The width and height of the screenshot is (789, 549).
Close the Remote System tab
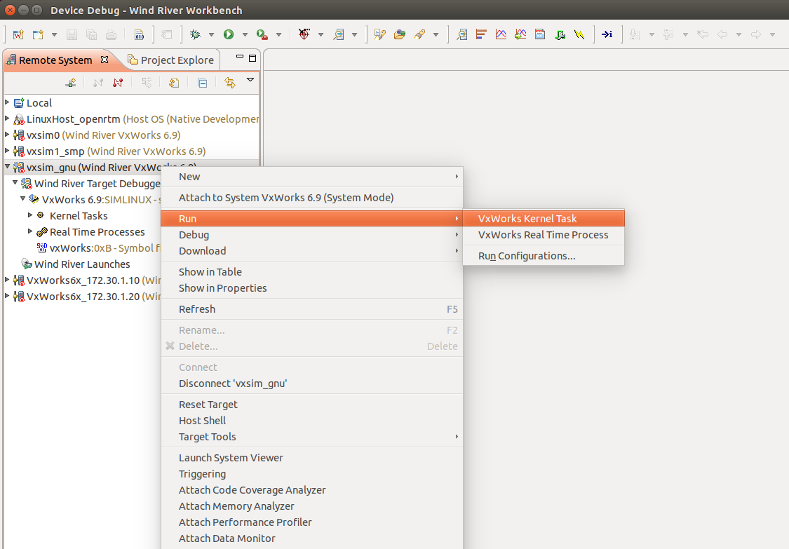104,60
